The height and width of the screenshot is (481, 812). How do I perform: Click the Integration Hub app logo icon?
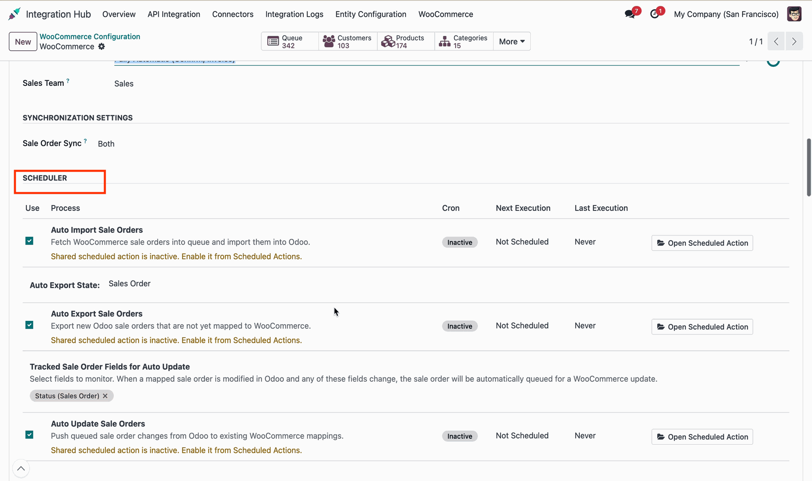(x=14, y=14)
